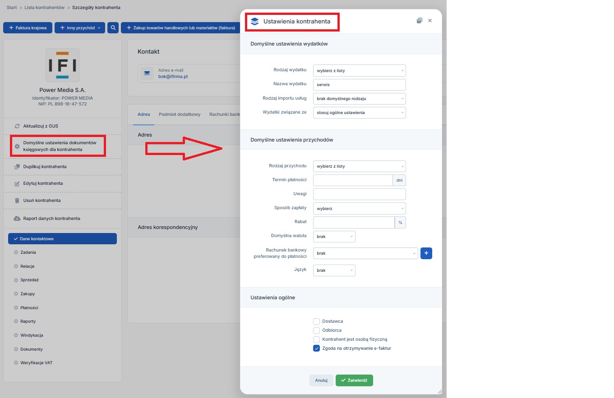This screenshot has height=398, width=614.
Task: Open the Rodzaj wydatku dropdown
Action: pyautogui.click(x=359, y=71)
